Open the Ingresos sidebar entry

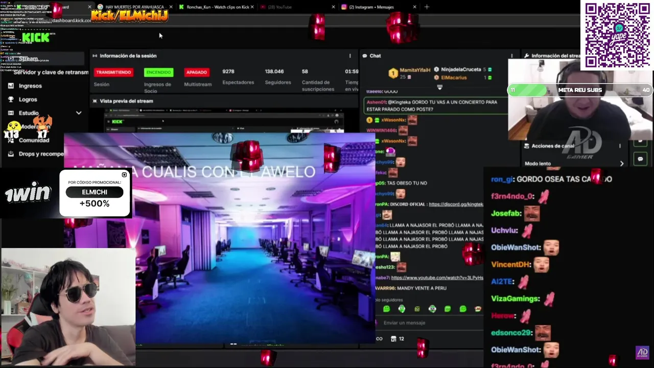[x=30, y=86]
